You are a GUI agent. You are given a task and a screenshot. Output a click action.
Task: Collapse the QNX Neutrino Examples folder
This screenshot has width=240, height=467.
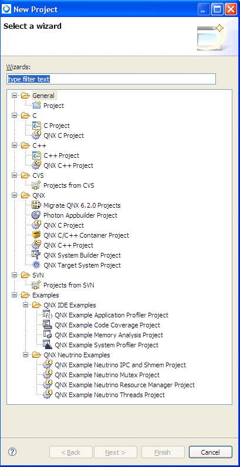point(25,355)
